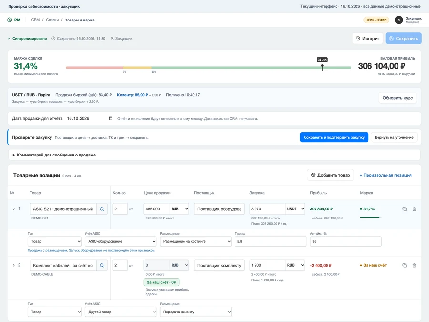The image size is (429, 322).
Task: Click the quantity field for ASIC S21
Action: pyautogui.click(x=120, y=209)
